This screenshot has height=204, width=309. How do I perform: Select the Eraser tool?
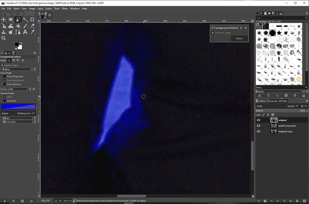(x=32, y=26)
